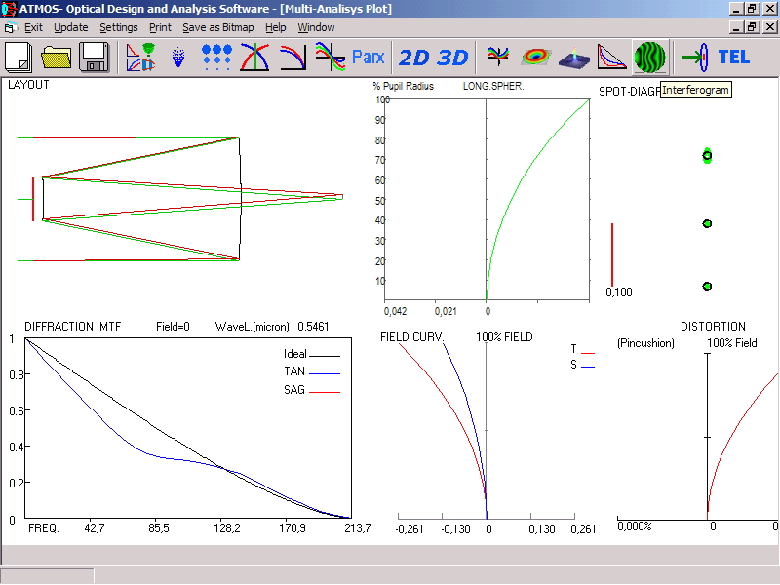The image size is (780, 585).
Task: Open the Settings menu
Action: click(x=119, y=27)
